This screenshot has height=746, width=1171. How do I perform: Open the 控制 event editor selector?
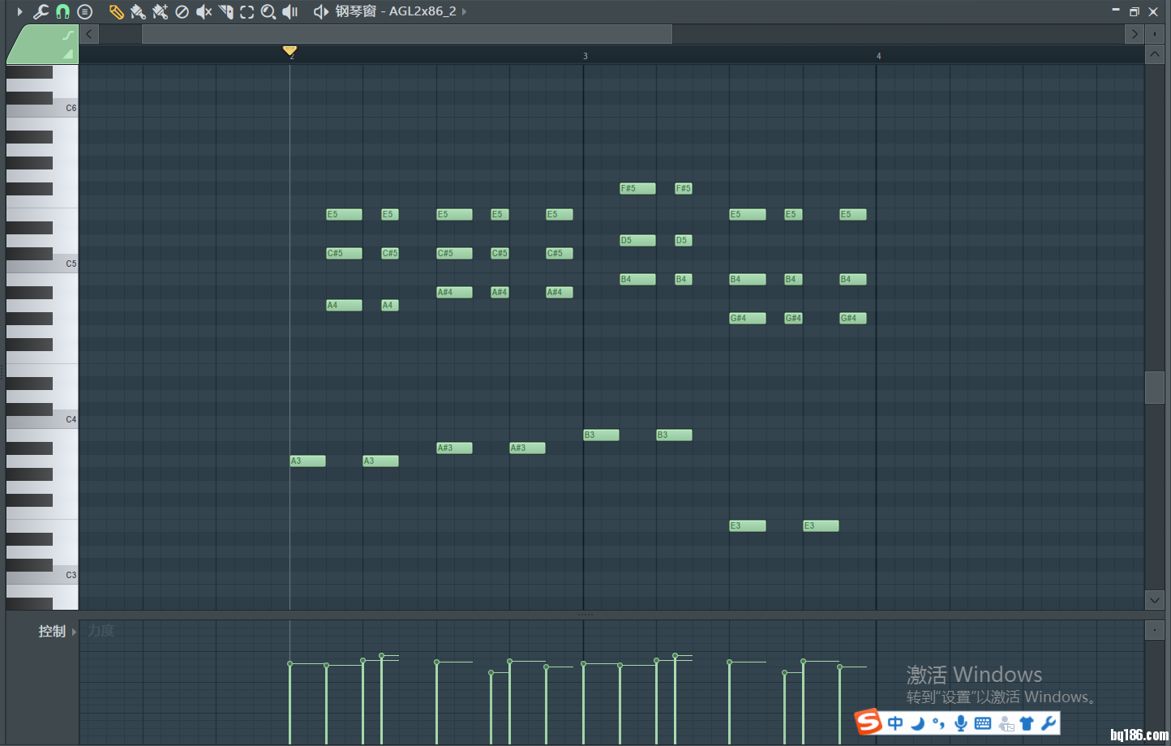(57, 631)
